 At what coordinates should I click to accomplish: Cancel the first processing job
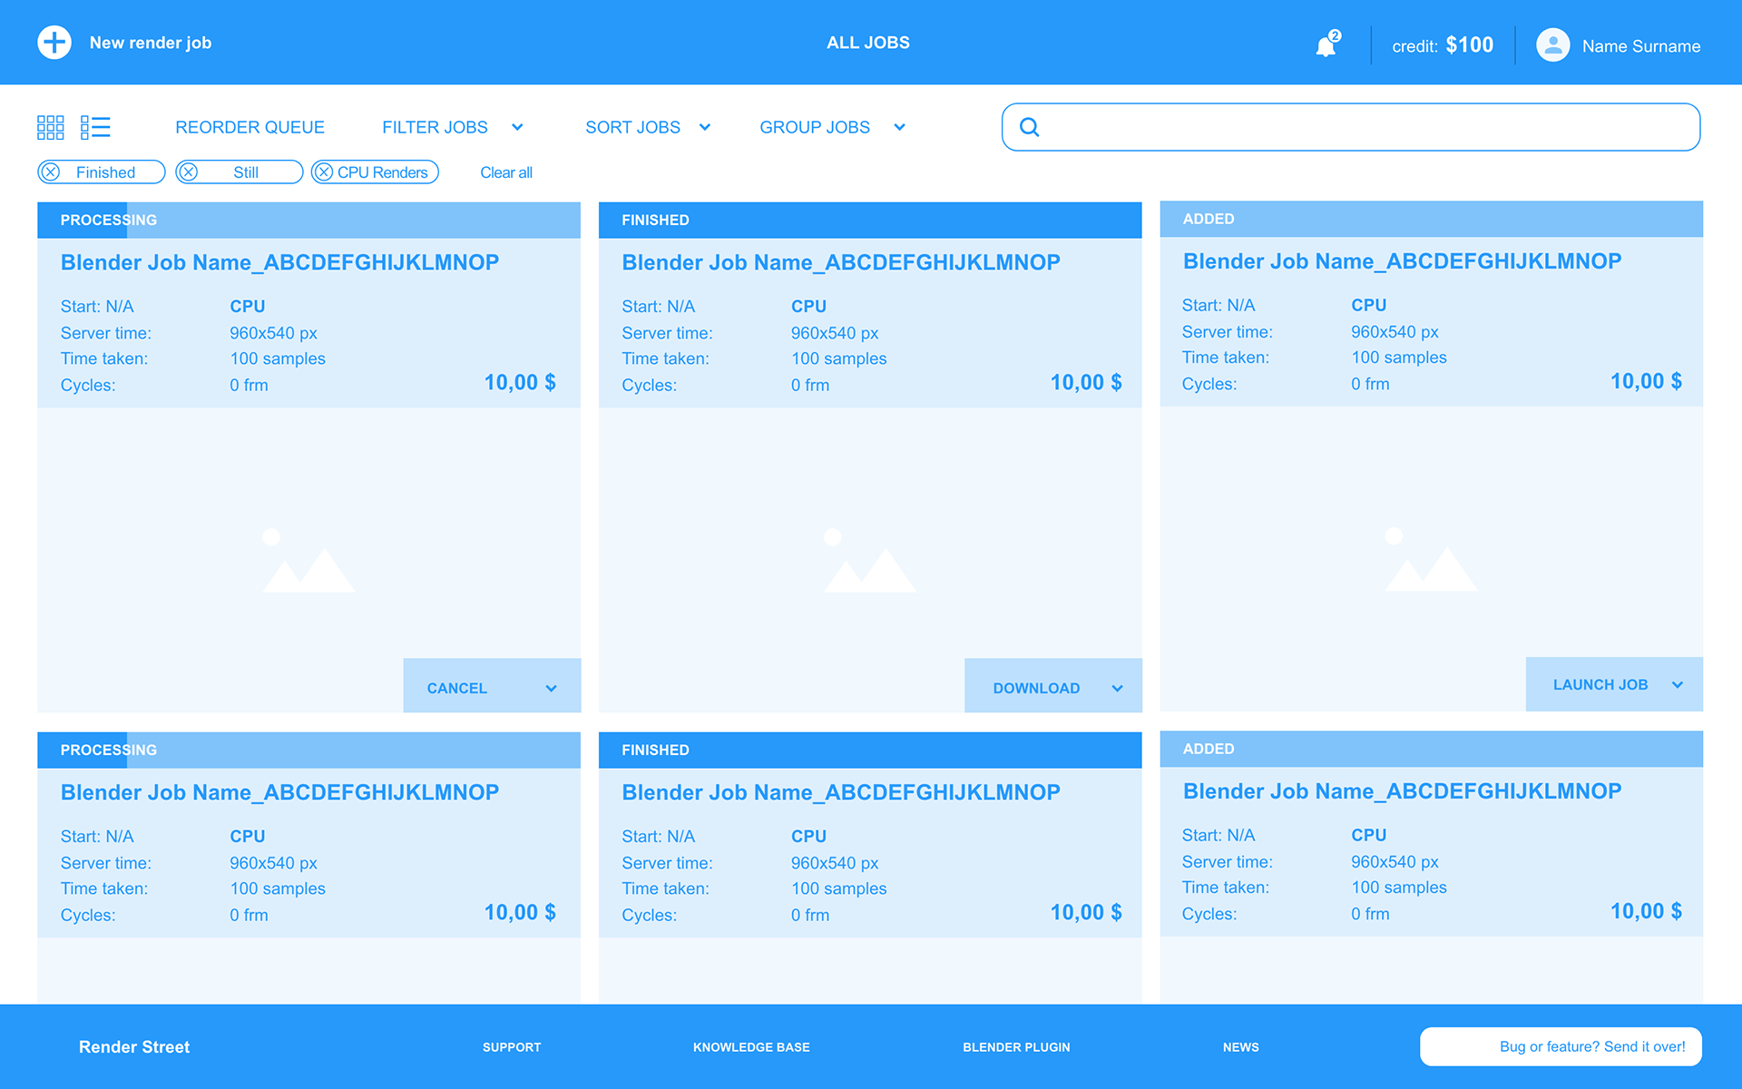457,689
